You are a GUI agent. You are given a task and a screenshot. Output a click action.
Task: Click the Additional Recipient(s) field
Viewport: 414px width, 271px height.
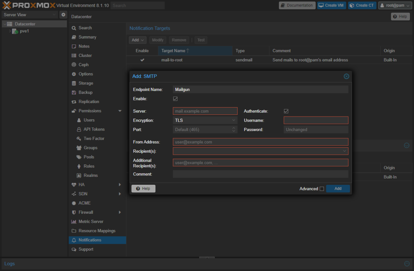[x=260, y=163]
